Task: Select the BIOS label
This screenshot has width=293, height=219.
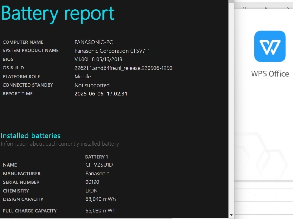Action: coord(8,59)
